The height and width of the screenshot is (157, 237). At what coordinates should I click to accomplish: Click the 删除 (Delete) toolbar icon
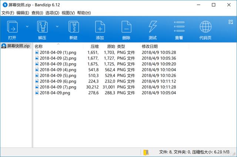pyautogui.click(x=126, y=27)
